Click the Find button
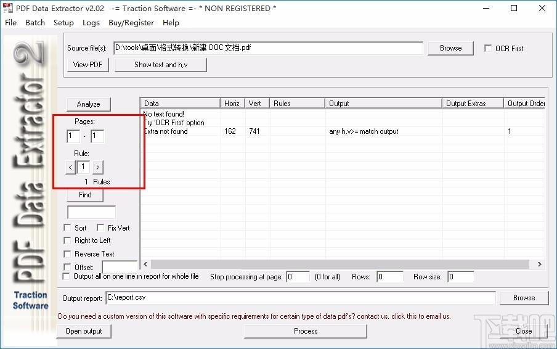The image size is (557, 349). pos(85,195)
